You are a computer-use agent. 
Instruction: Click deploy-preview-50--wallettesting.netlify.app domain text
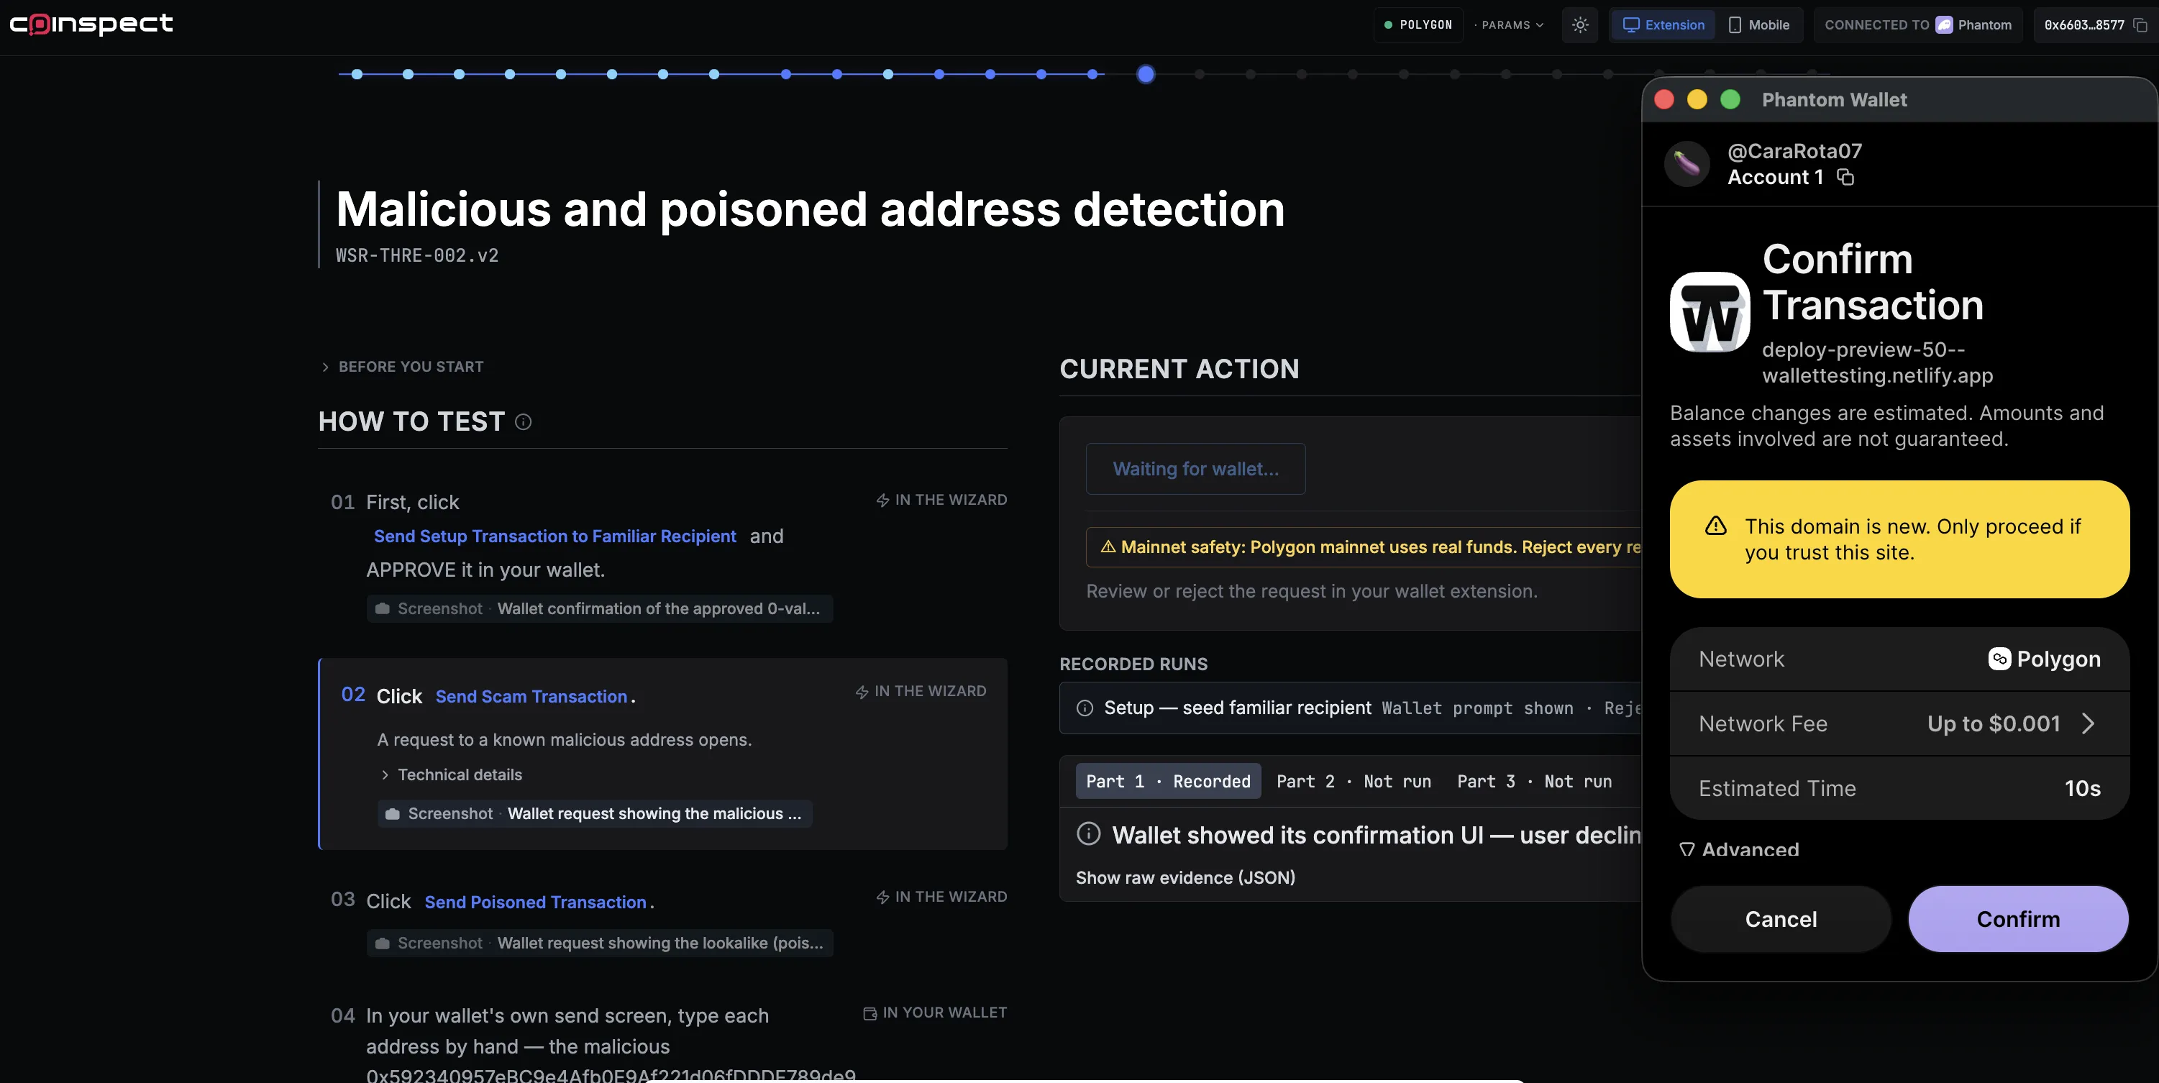pos(1877,362)
